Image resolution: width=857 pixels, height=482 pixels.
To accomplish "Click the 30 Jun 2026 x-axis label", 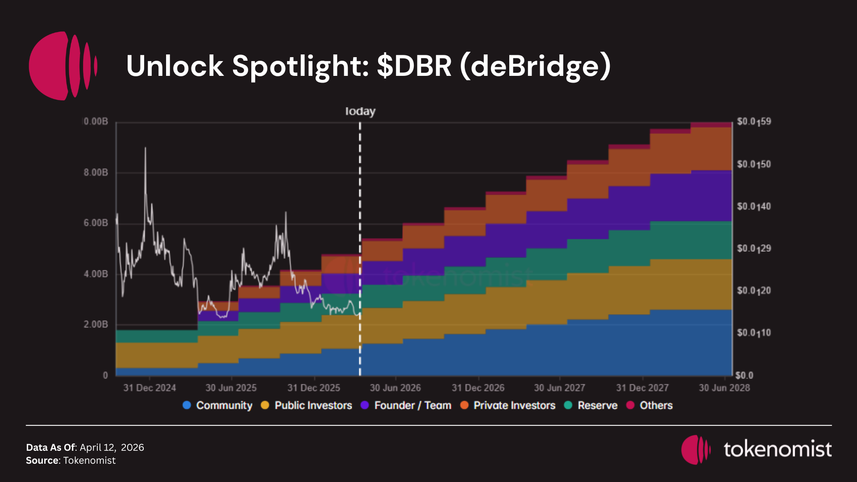I will pos(395,388).
